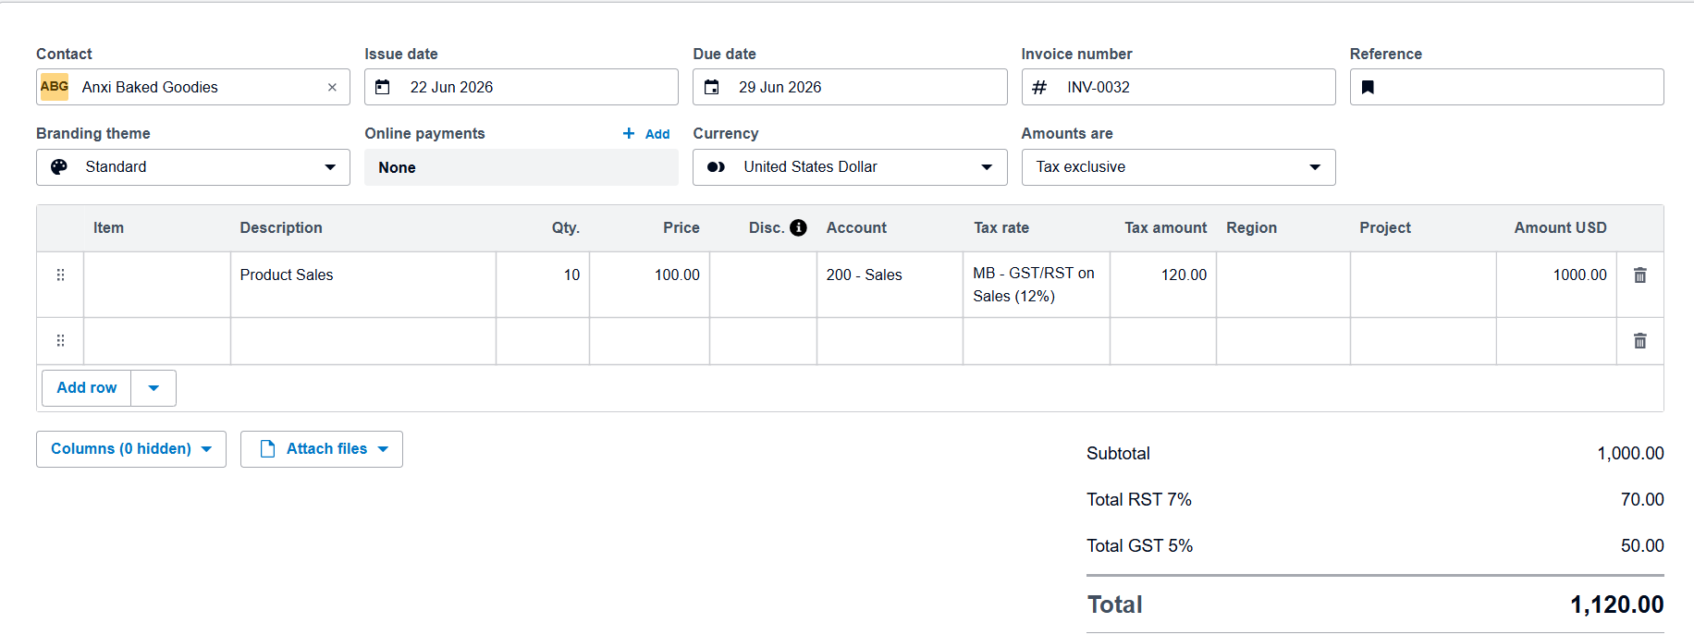Click the discount info icon
1694x635 pixels.
click(798, 227)
